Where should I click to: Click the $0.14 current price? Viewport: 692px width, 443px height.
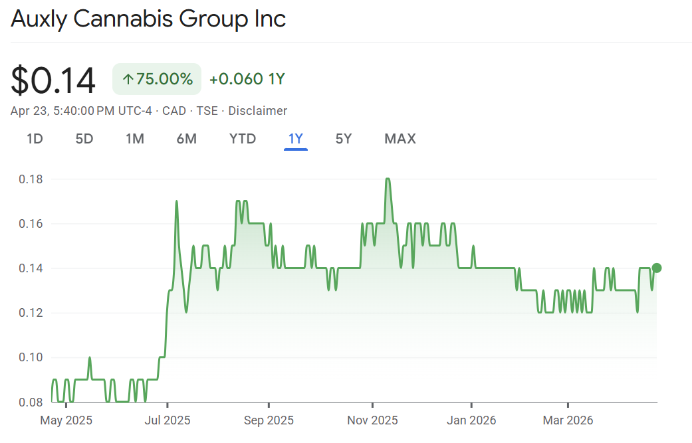[53, 80]
